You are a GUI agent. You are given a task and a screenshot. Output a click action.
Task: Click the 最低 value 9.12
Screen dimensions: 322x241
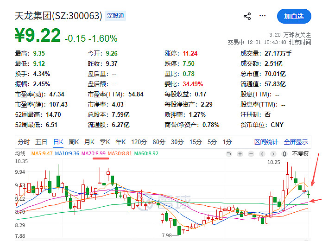[x=39, y=63]
